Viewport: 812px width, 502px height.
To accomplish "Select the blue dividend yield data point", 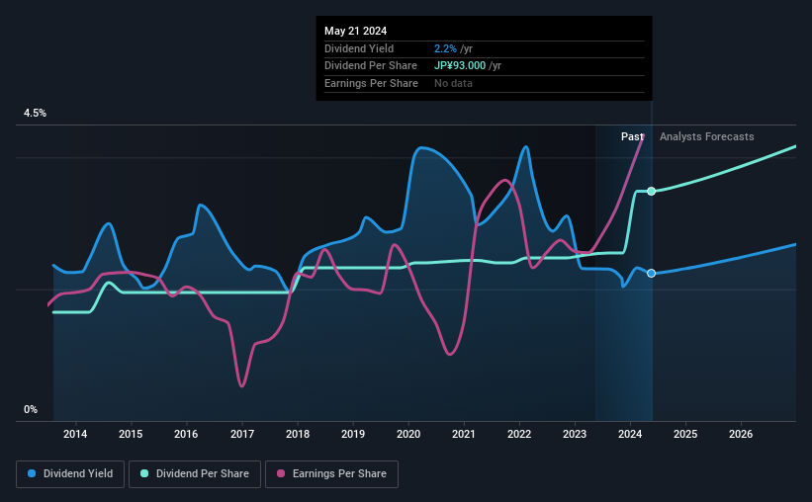I will click(x=652, y=273).
